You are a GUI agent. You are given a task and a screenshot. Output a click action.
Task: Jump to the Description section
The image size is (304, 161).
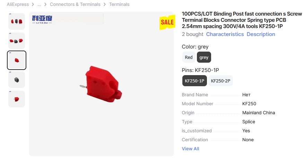pyautogui.click(x=261, y=34)
